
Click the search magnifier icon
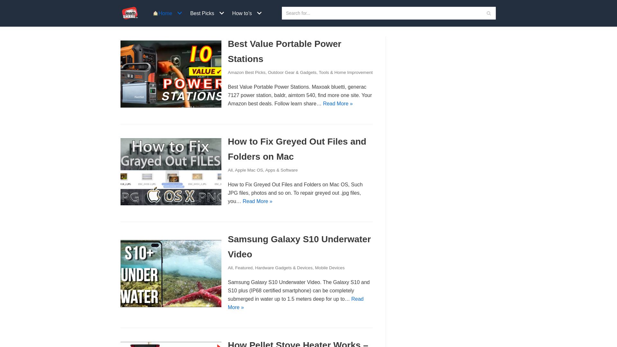point(488,13)
